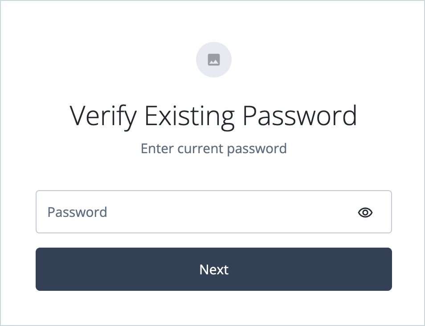Toggle password visibility with the eye icon
Screen dimensions: 425x326
pos(365,212)
